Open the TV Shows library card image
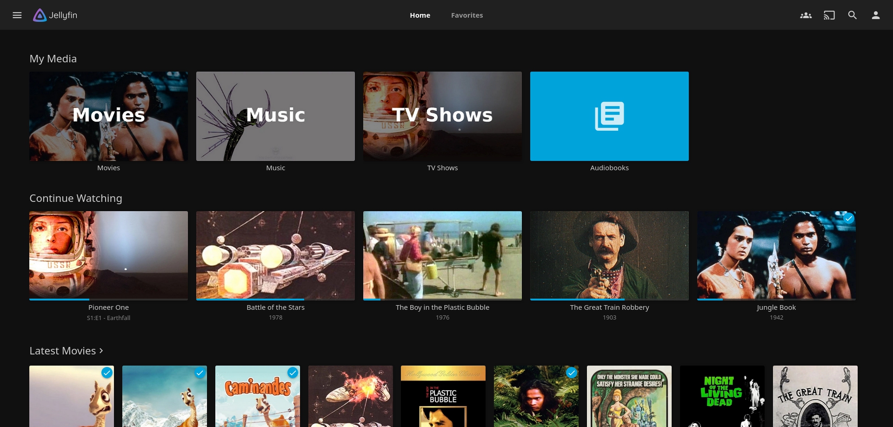The image size is (893, 427). pos(442,116)
